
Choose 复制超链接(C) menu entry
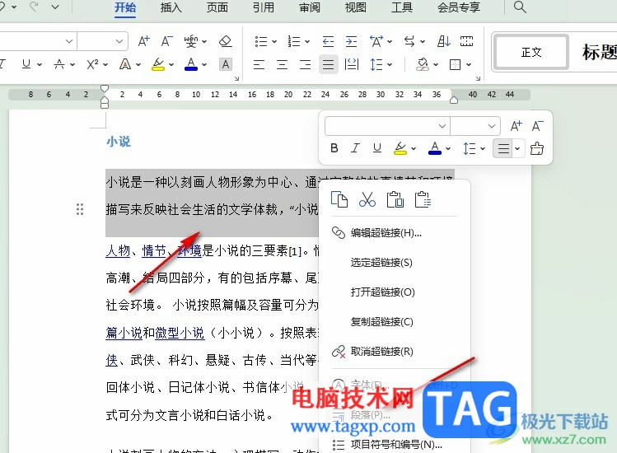click(395, 321)
